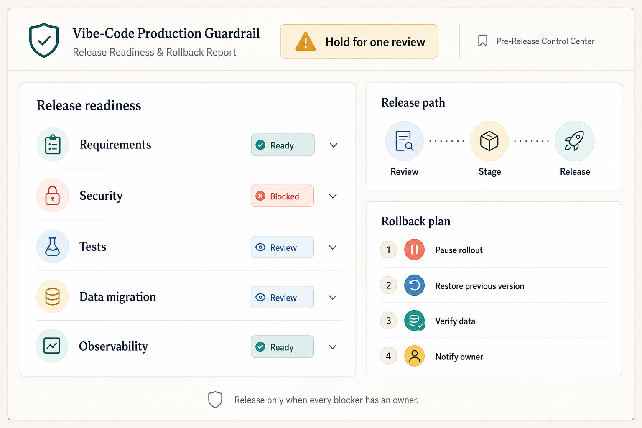Click step number 4 in Rollback plan
Image resolution: width=642 pixels, height=428 pixels.
pyautogui.click(x=389, y=356)
